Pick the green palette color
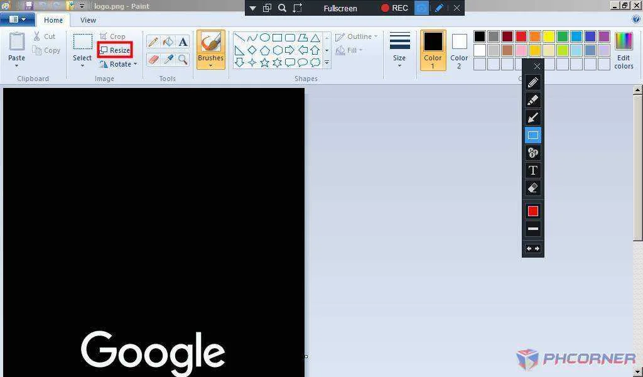This screenshot has height=377, width=643. pyautogui.click(x=563, y=36)
